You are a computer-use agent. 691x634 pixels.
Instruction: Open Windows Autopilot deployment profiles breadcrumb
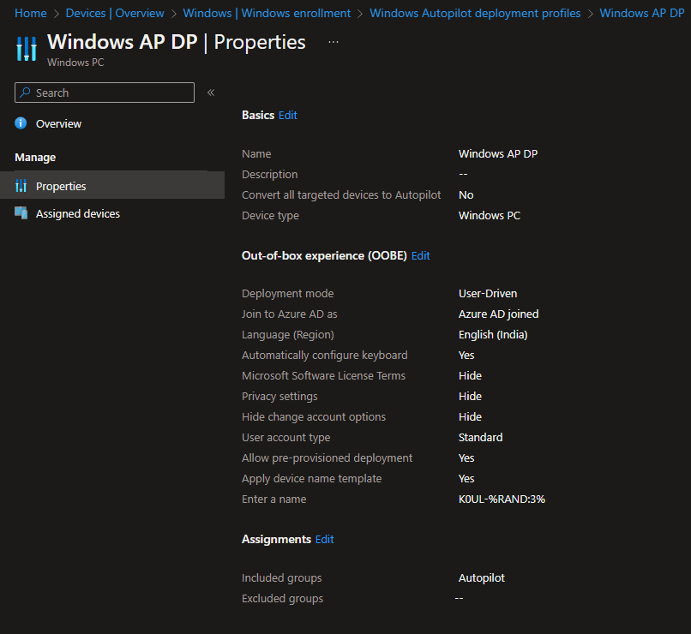[x=475, y=13]
